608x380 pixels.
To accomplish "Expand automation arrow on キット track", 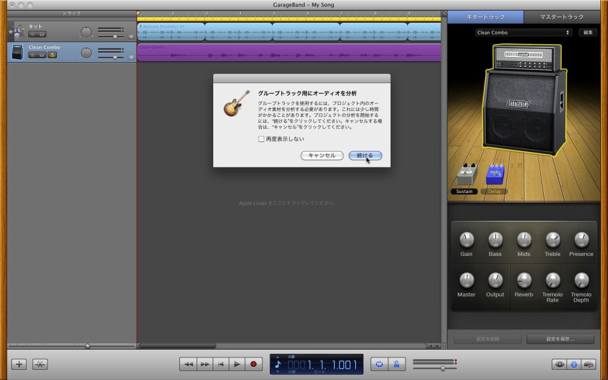I will (x=131, y=37).
